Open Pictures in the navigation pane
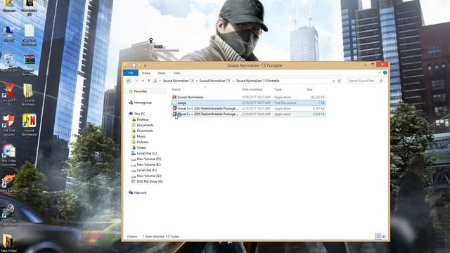Image resolution: width=450 pixels, height=253 pixels. tap(142, 142)
